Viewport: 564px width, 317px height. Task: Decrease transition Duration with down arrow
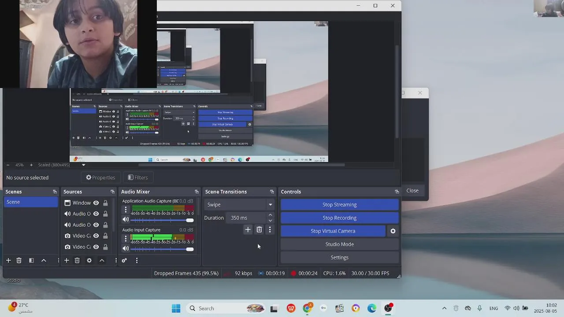click(270, 221)
